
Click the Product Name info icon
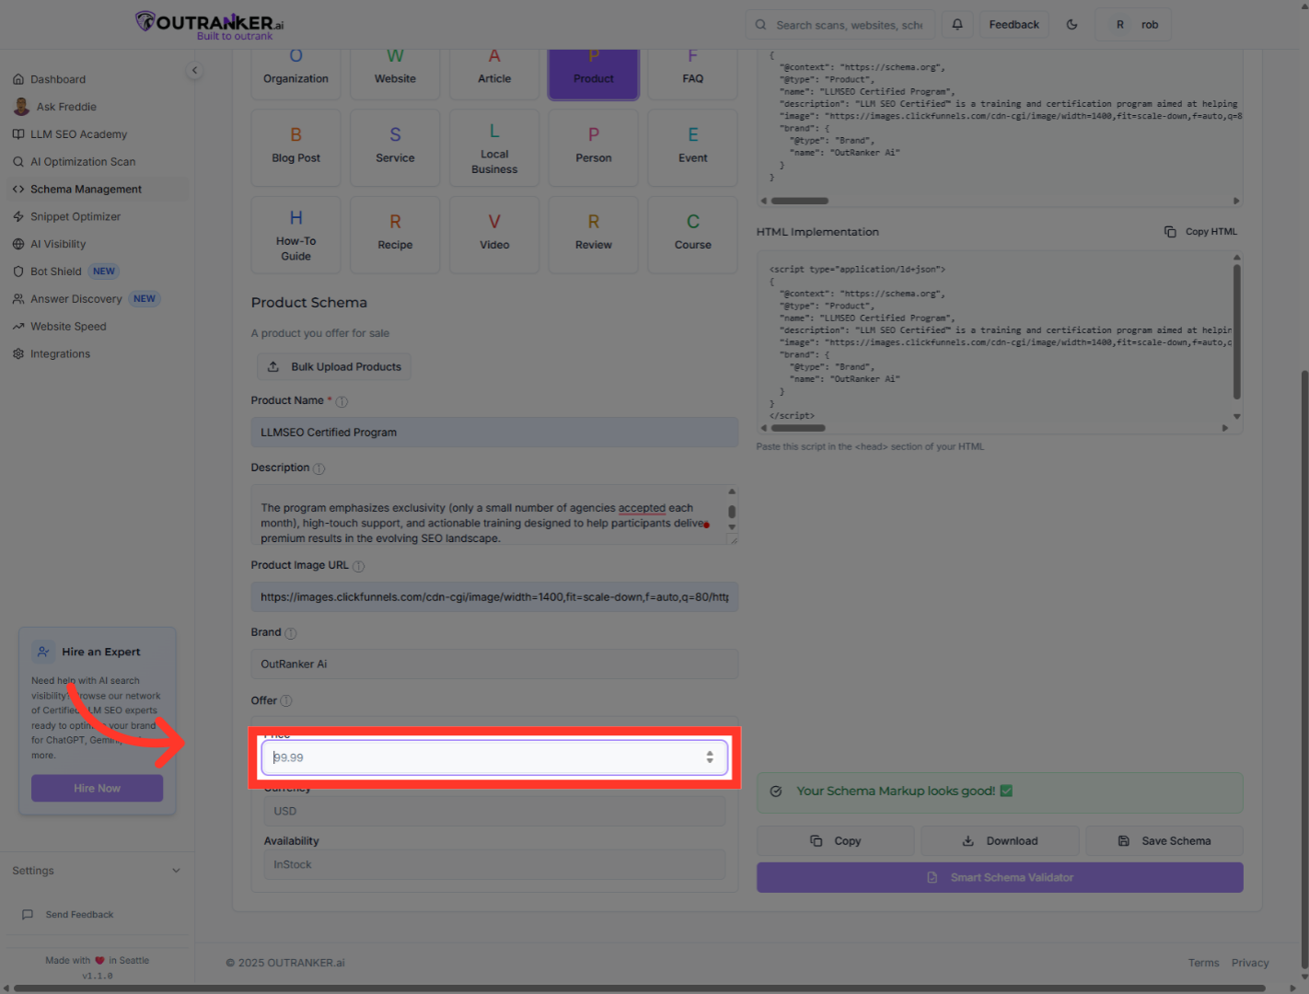[342, 402]
